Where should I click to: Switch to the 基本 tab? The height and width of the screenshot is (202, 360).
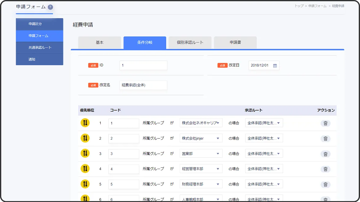pyautogui.click(x=100, y=43)
